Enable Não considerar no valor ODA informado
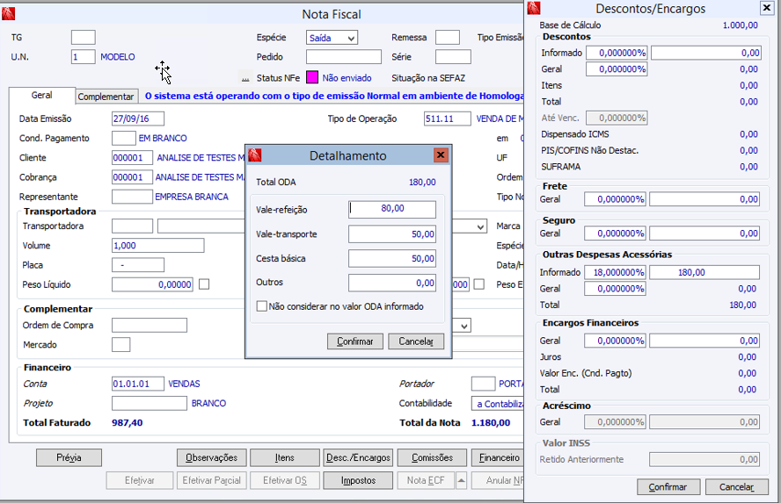The image size is (781, 503). (261, 306)
